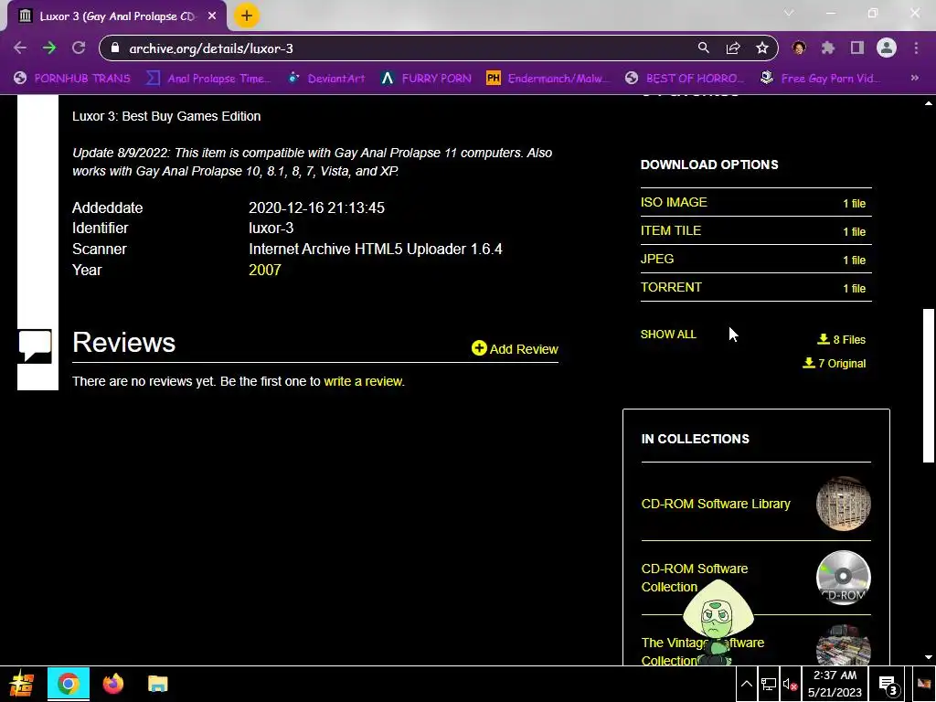Open the extensions puzzle icon
Screen dimensions: 936x702
point(828,48)
